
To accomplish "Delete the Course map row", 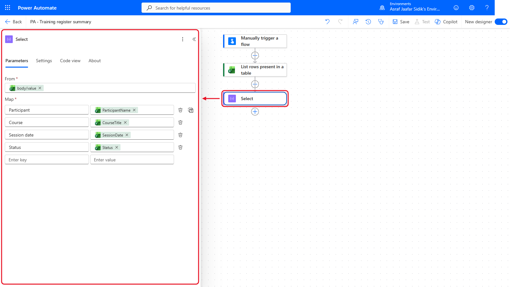I will coord(180,122).
